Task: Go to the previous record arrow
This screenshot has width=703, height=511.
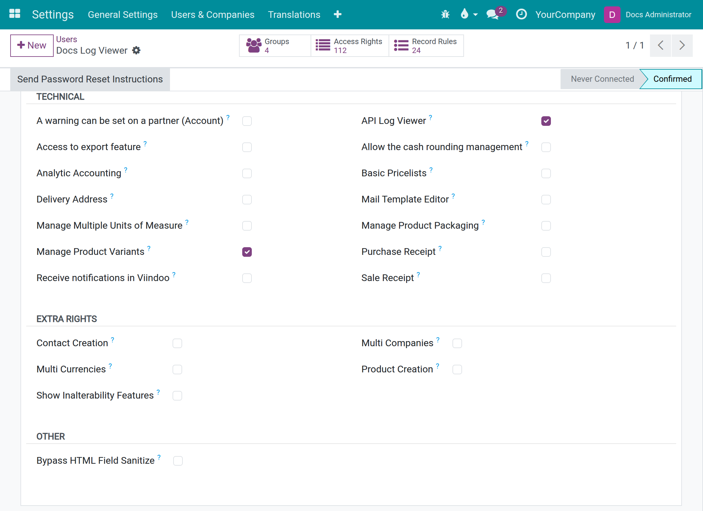Action: 661,45
